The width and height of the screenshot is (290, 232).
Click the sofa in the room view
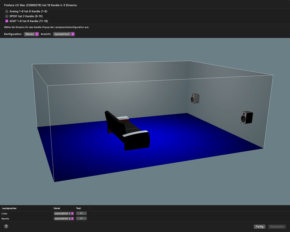tap(127, 130)
